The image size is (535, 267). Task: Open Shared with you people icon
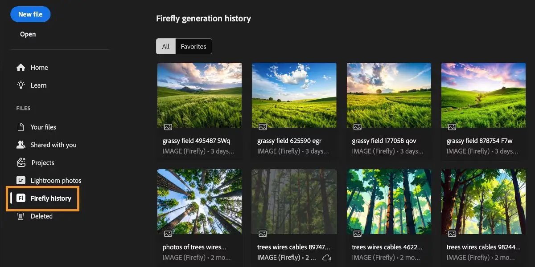21,145
